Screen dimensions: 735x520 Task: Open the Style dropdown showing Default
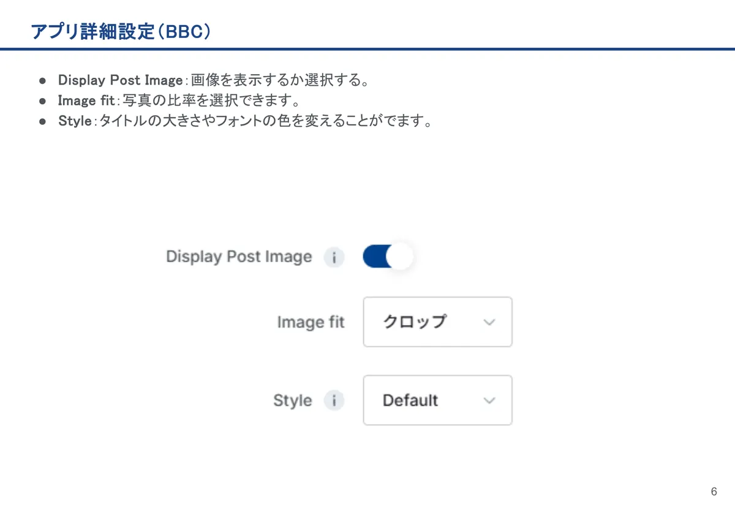pyautogui.click(x=437, y=401)
